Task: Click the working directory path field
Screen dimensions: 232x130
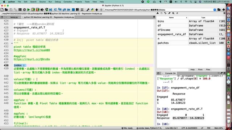Action: pyautogui.click(x=158, y=10)
